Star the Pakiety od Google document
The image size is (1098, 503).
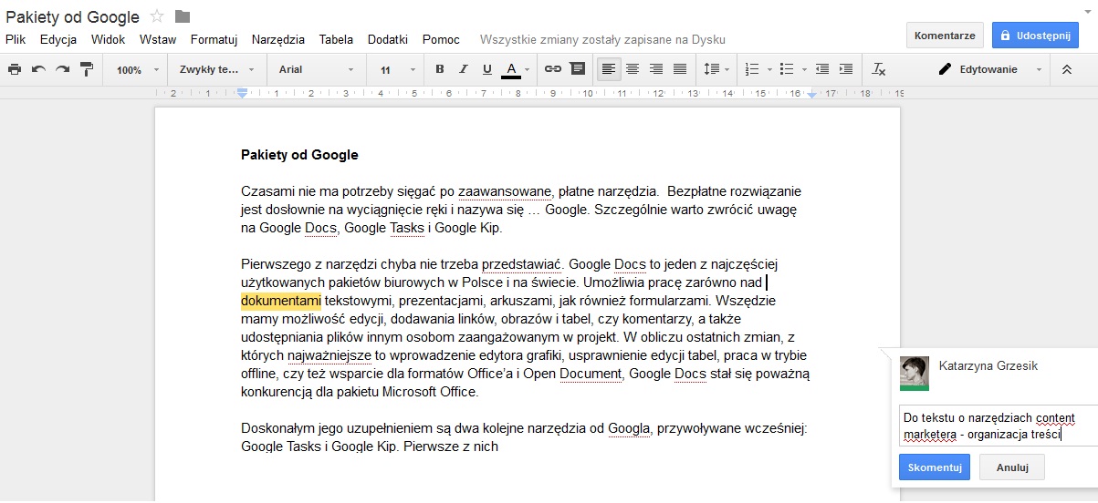157,16
